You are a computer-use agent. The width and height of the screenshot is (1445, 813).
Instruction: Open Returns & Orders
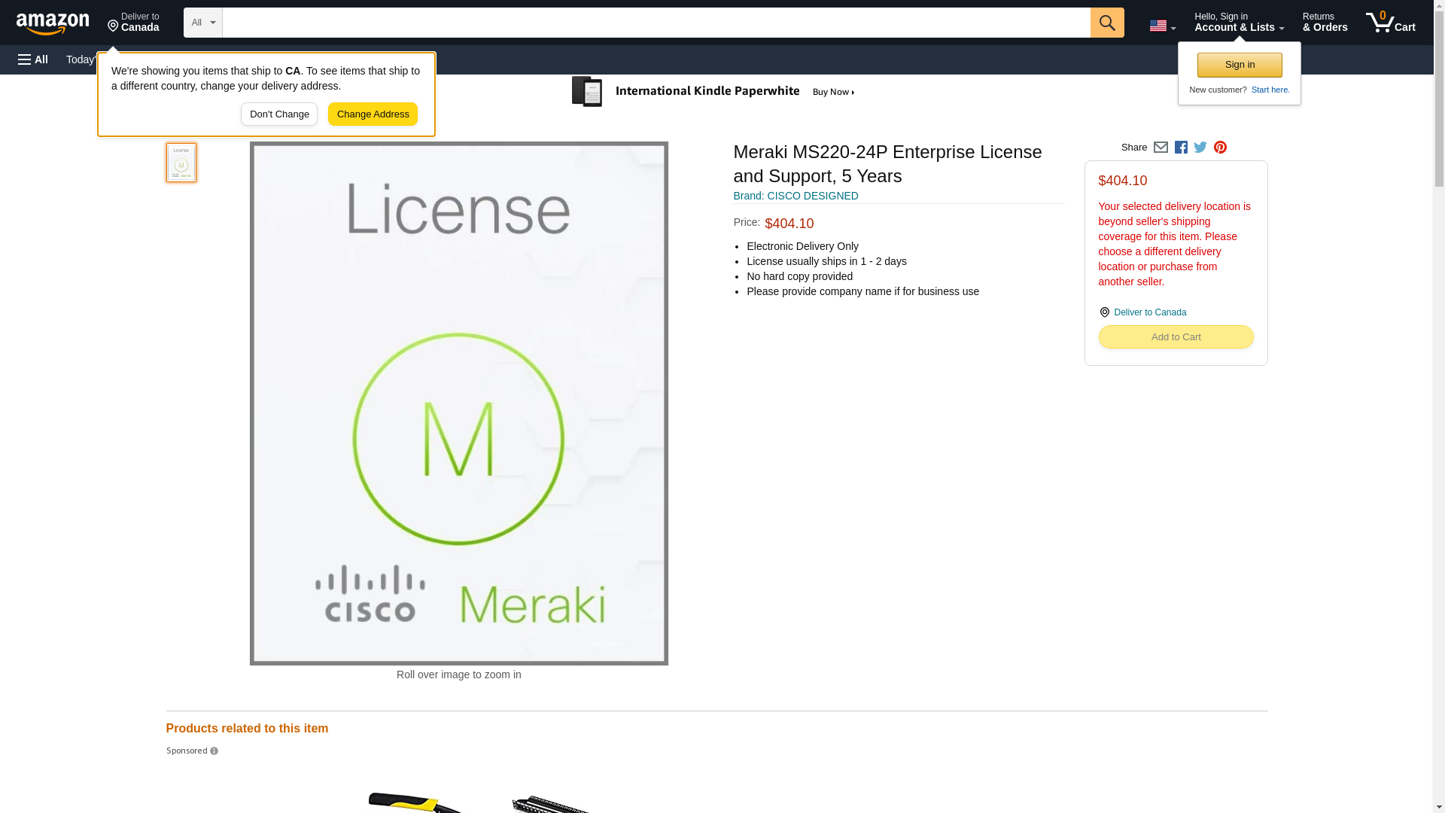click(x=1325, y=23)
